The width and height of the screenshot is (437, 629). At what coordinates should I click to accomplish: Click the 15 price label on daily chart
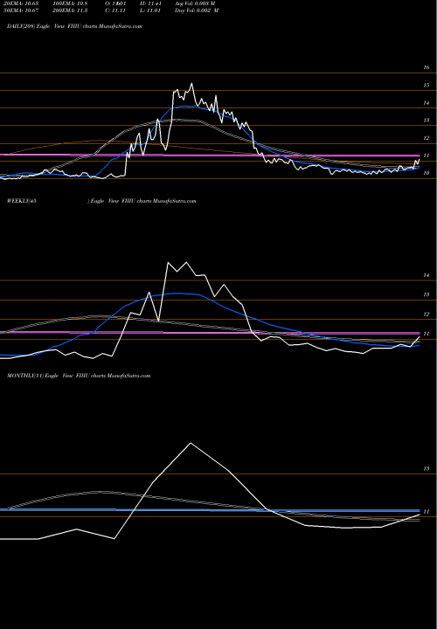(427, 85)
